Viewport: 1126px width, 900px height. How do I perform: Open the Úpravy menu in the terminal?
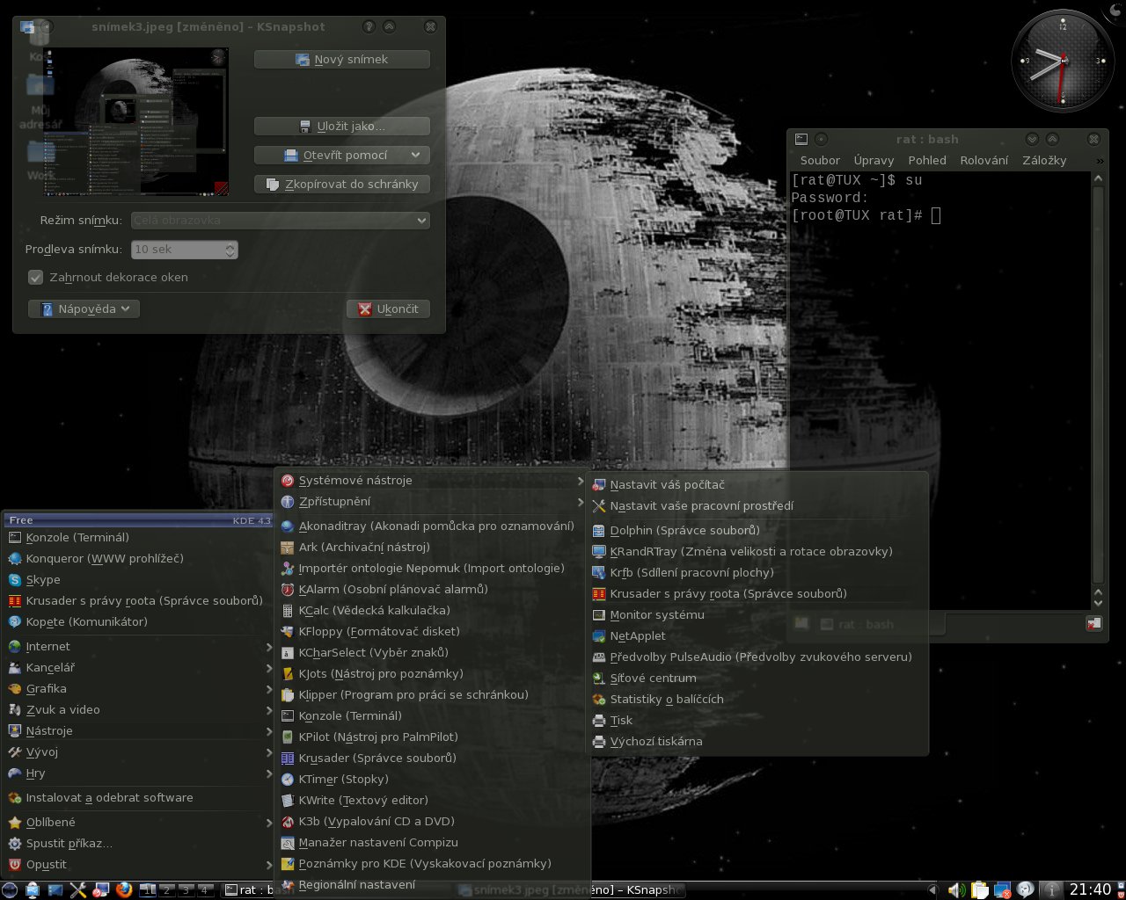[x=873, y=160]
